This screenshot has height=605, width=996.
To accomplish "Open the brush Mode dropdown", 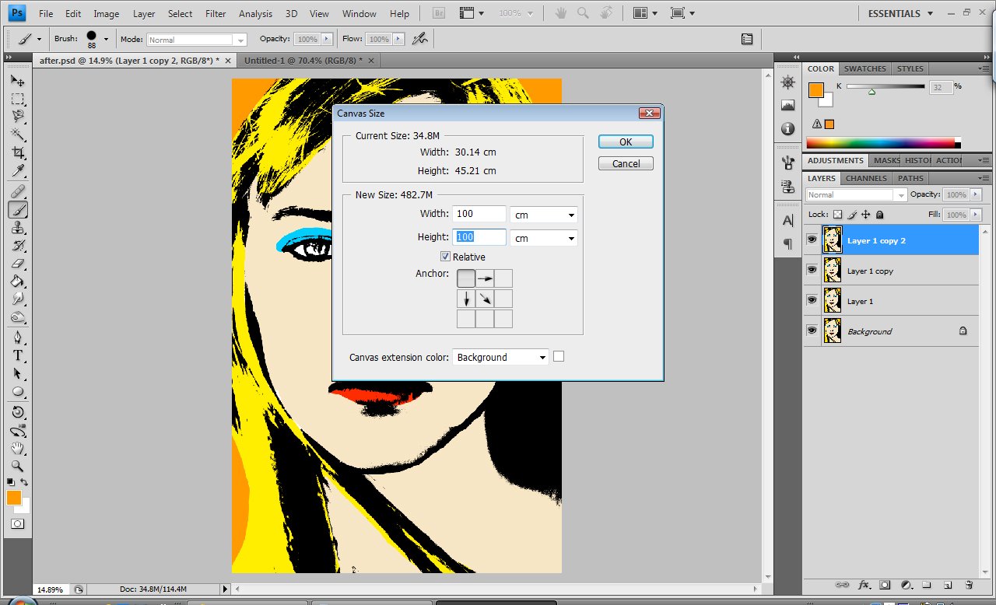I will point(196,40).
